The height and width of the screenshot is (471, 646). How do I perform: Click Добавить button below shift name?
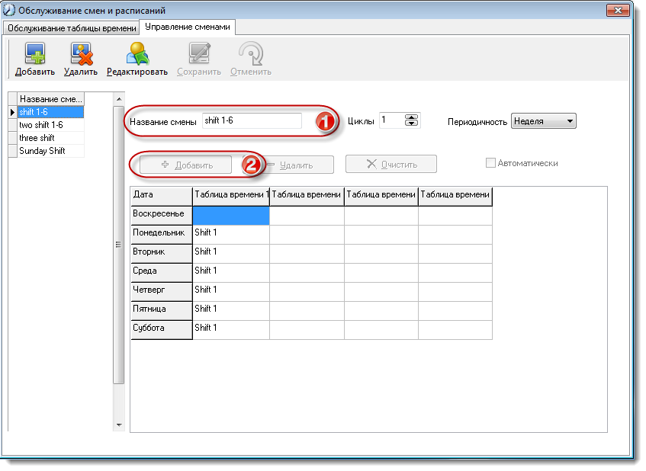click(186, 165)
